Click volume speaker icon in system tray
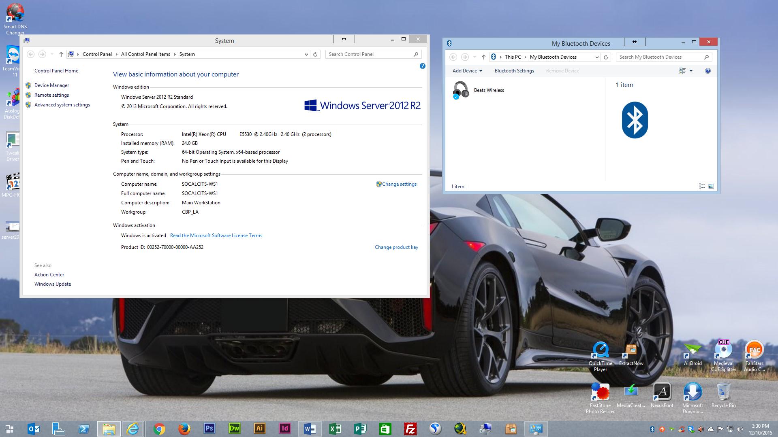This screenshot has height=437, width=778. pos(740,429)
